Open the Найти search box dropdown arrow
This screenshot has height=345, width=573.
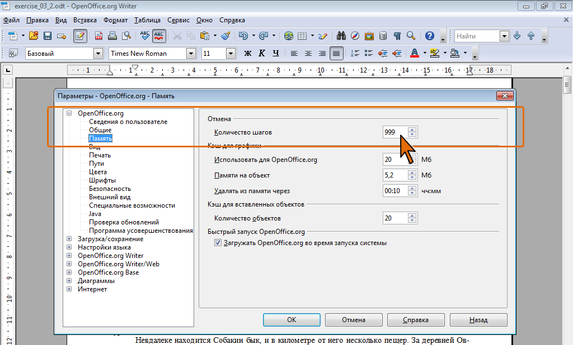point(504,36)
